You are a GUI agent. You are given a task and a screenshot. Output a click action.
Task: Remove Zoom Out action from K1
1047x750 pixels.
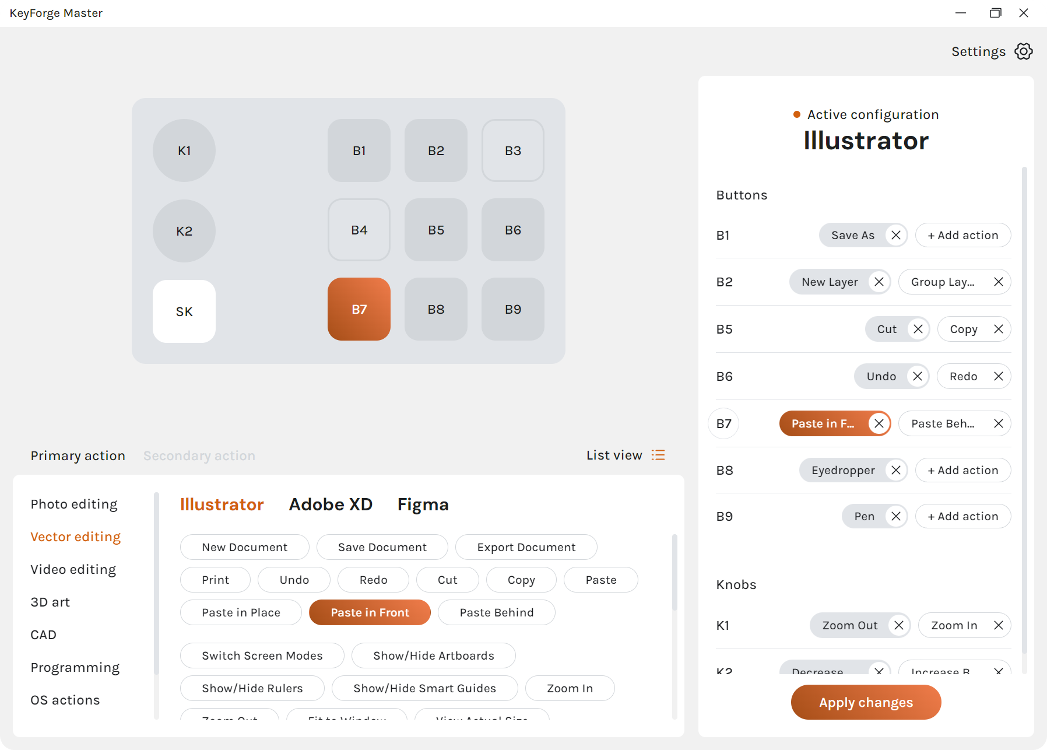(x=899, y=625)
